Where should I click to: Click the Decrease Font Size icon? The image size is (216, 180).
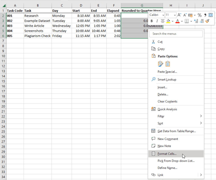coord(185,15)
